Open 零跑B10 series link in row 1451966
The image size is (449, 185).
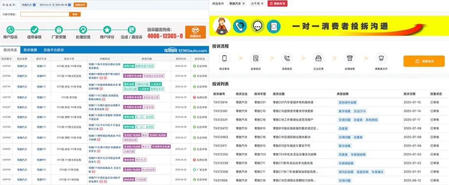[x=41, y=76]
